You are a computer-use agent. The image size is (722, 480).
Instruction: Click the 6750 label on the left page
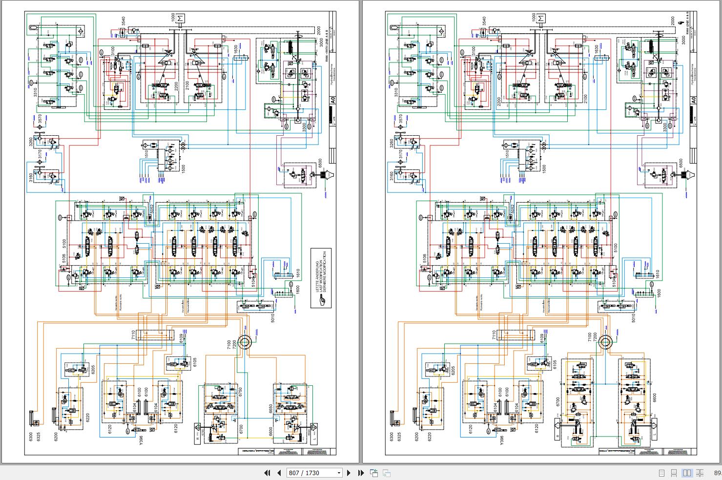[x=240, y=392]
